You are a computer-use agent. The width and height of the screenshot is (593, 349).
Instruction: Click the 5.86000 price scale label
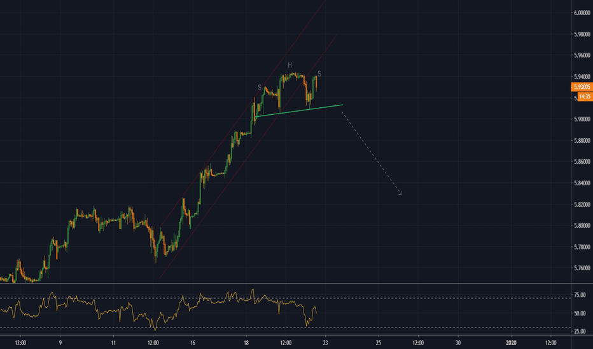coord(580,162)
